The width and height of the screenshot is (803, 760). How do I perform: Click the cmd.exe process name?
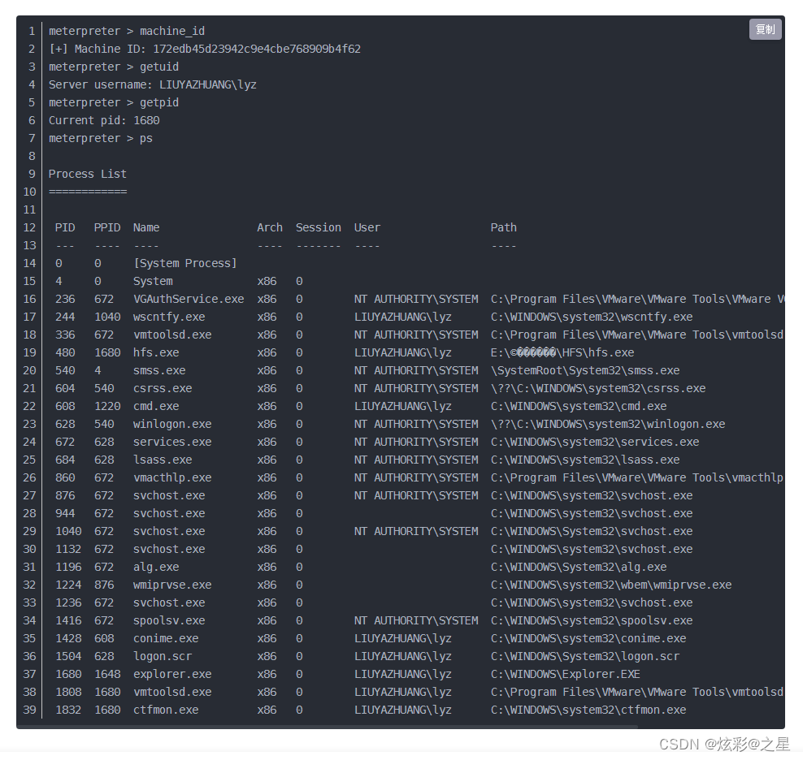click(156, 406)
